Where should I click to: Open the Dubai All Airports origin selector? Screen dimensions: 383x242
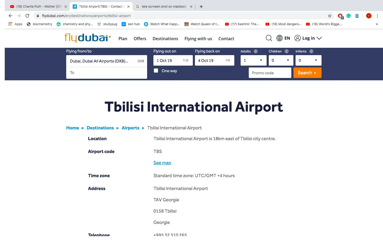point(107,61)
